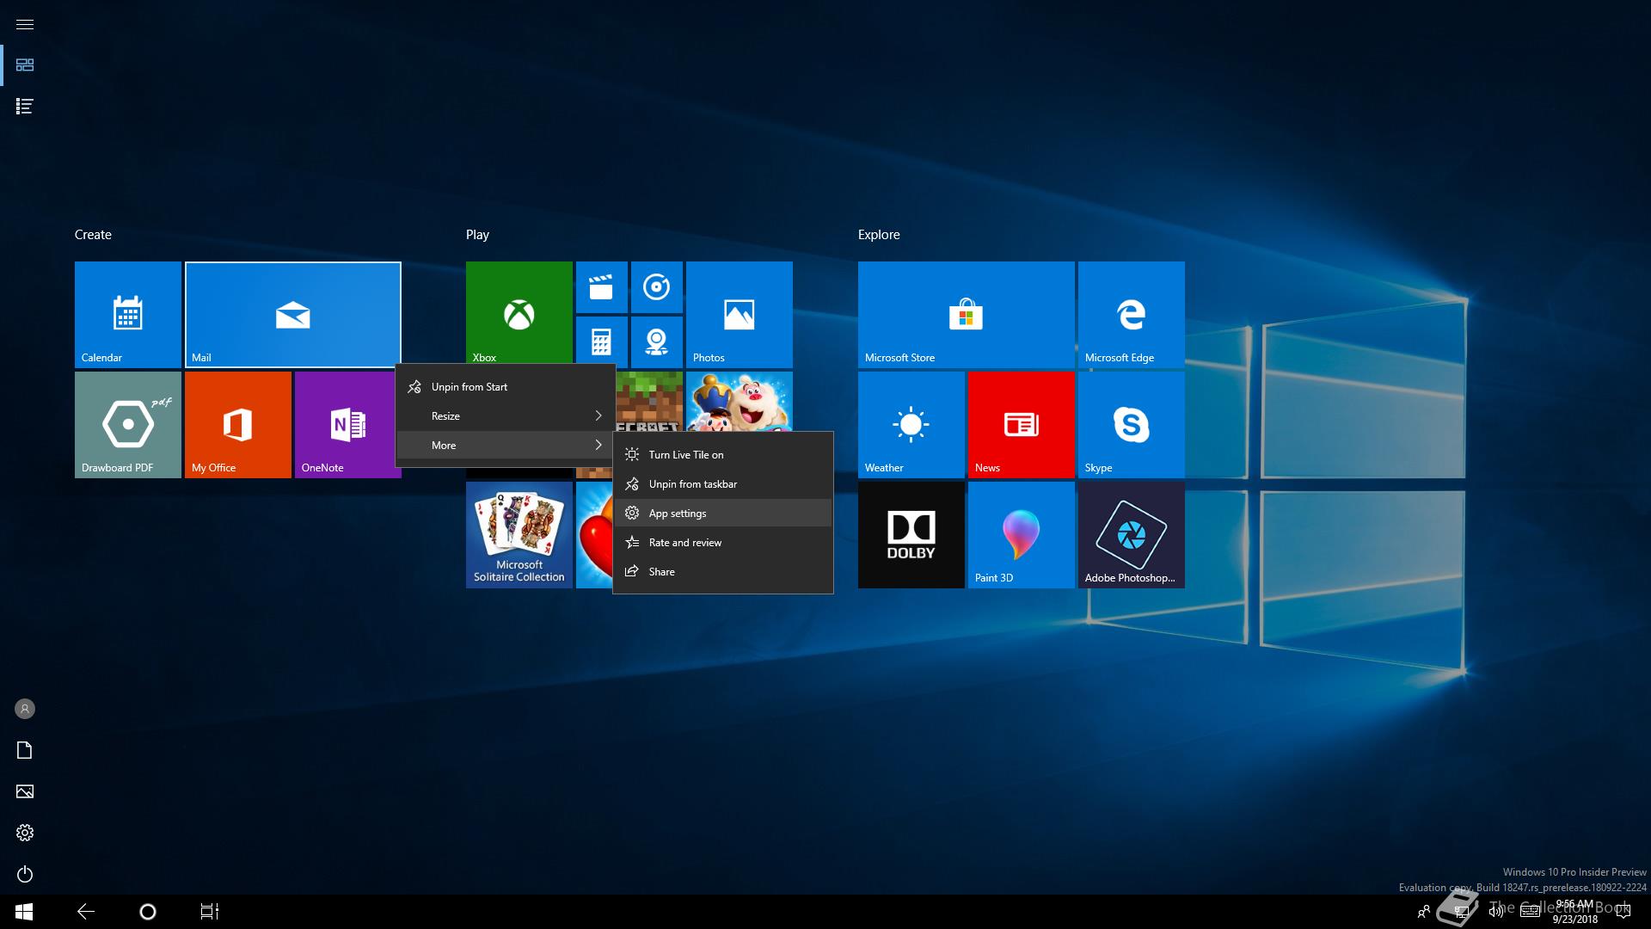The image size is (1651, 929).
Task: Open the Groove Music small tile
Action: [657, 287]
